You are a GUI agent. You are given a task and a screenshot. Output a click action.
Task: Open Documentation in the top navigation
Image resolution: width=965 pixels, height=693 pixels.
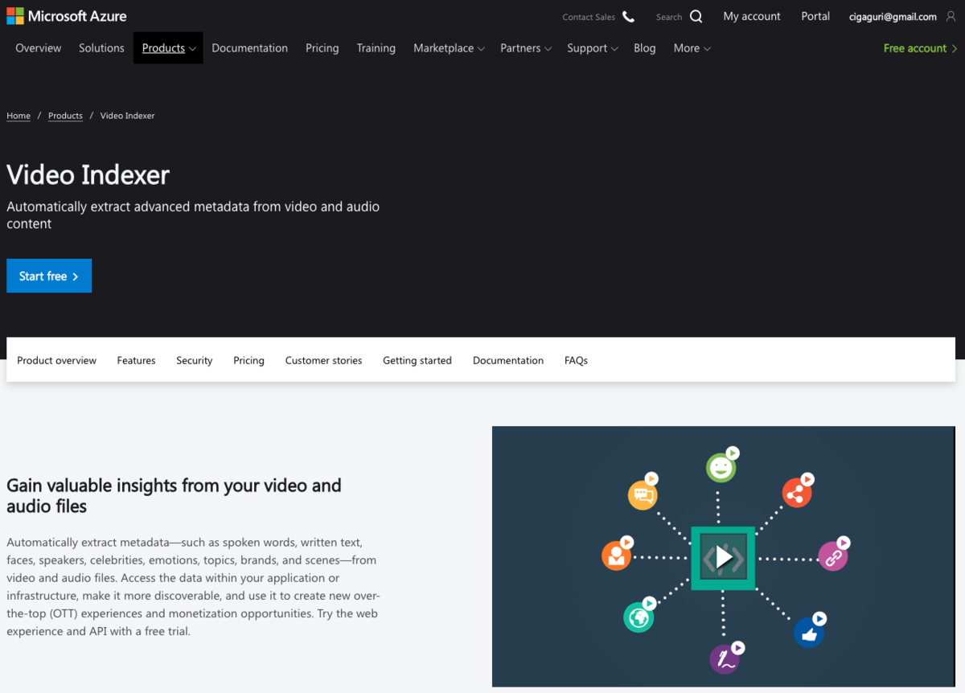pos(249,48)
